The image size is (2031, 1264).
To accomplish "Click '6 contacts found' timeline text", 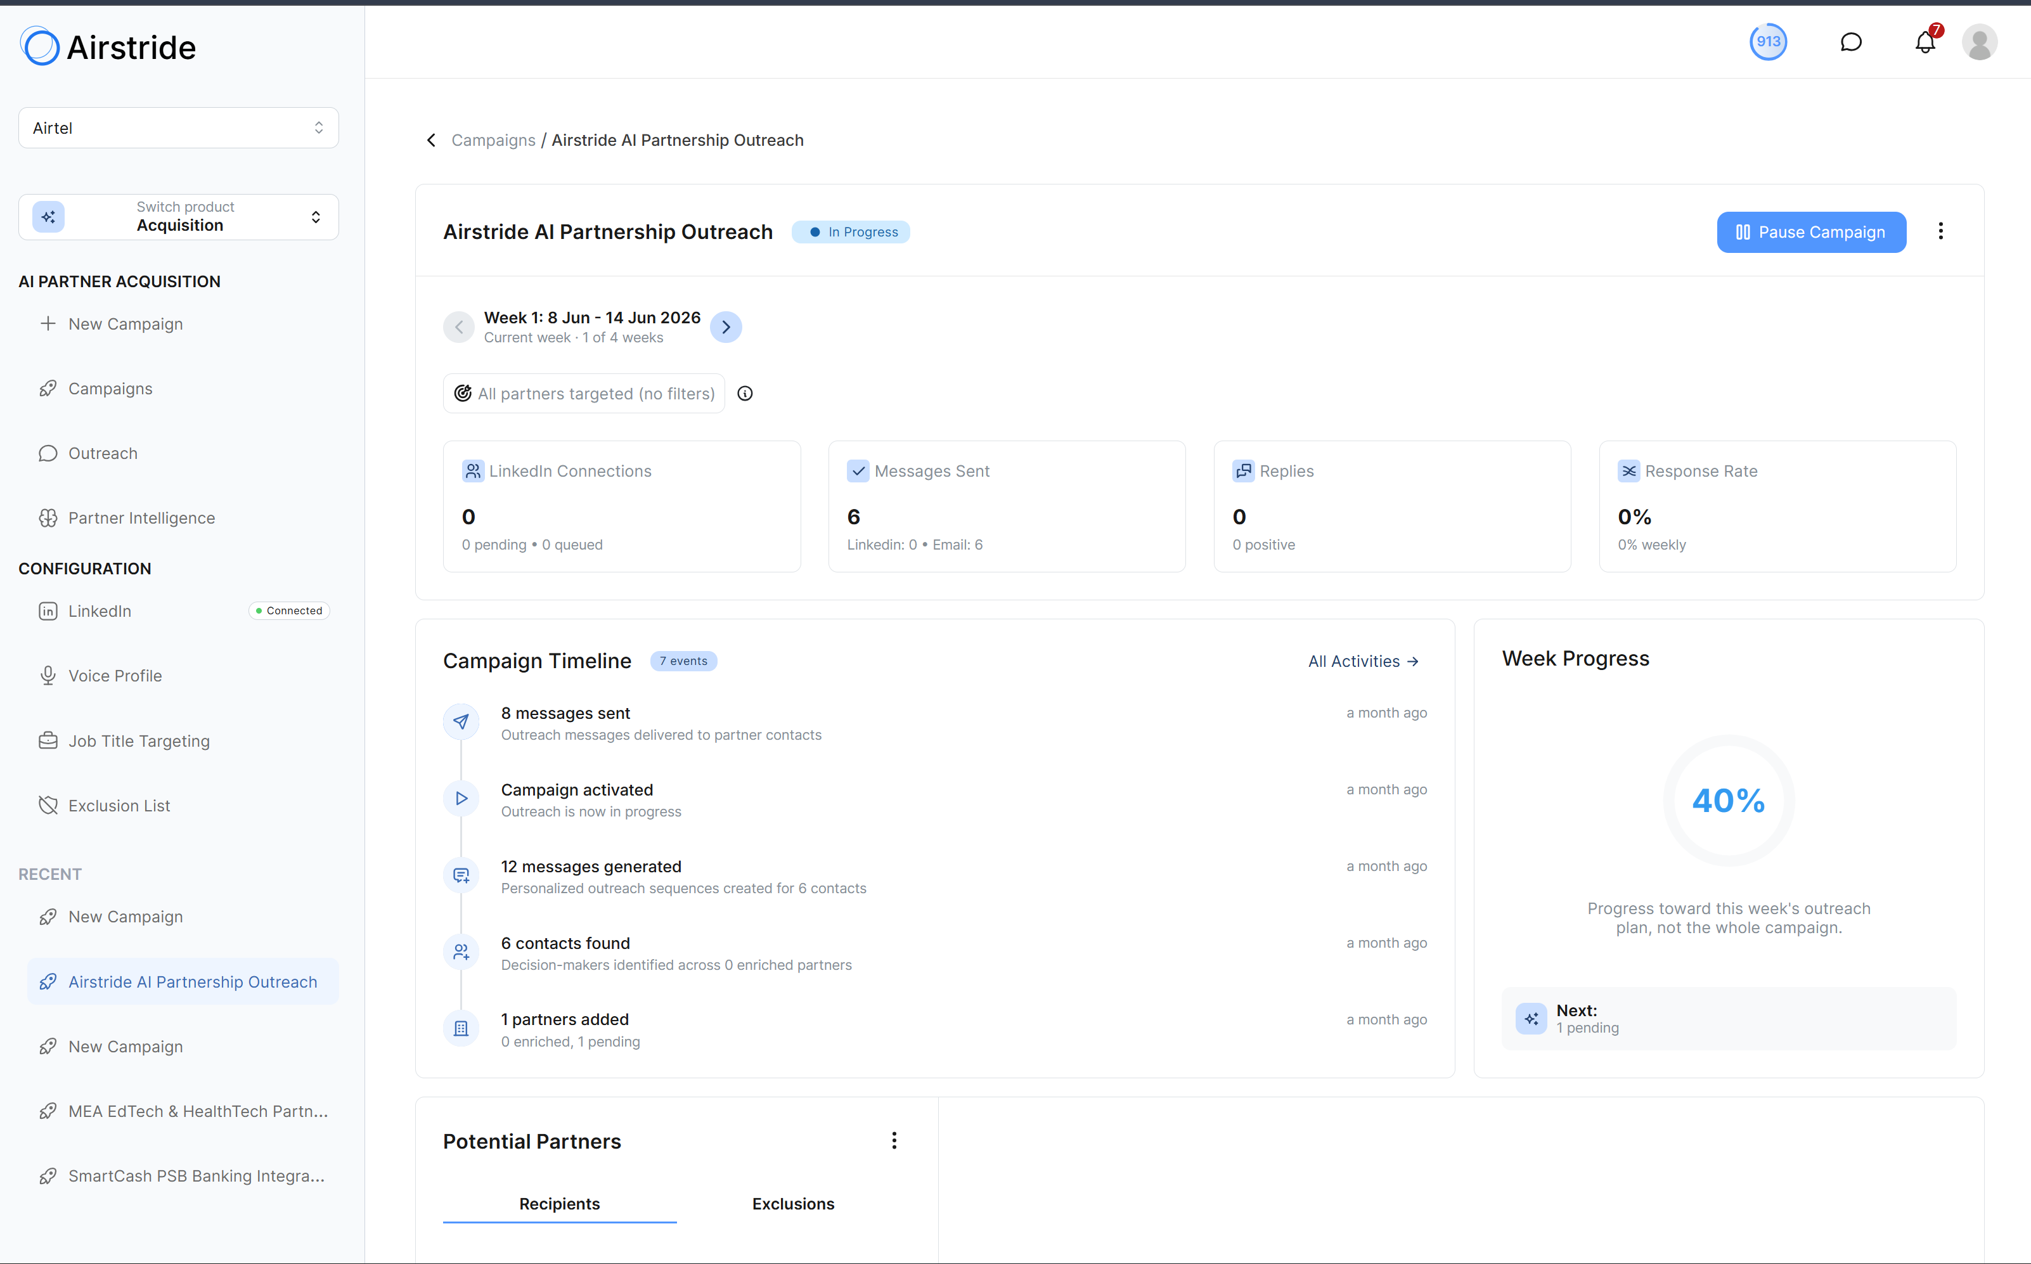I will [565, 943].
